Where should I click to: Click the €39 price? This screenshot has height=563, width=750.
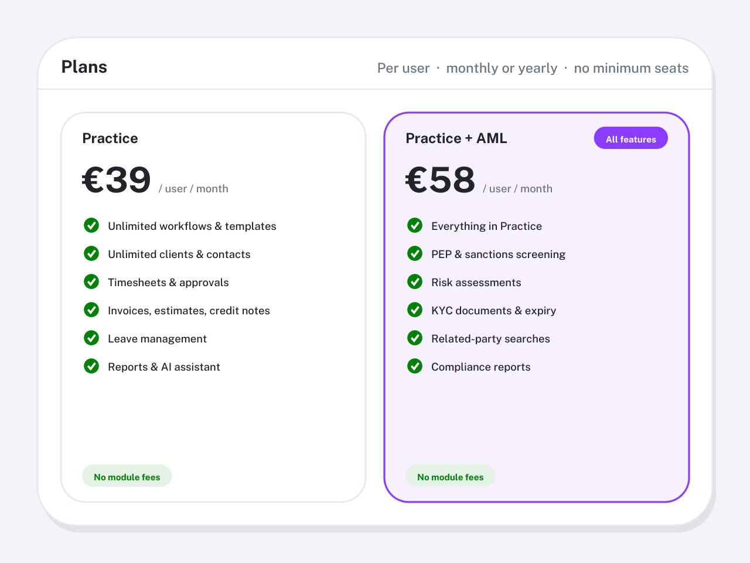pyautogui.click(x=117, y=179)
